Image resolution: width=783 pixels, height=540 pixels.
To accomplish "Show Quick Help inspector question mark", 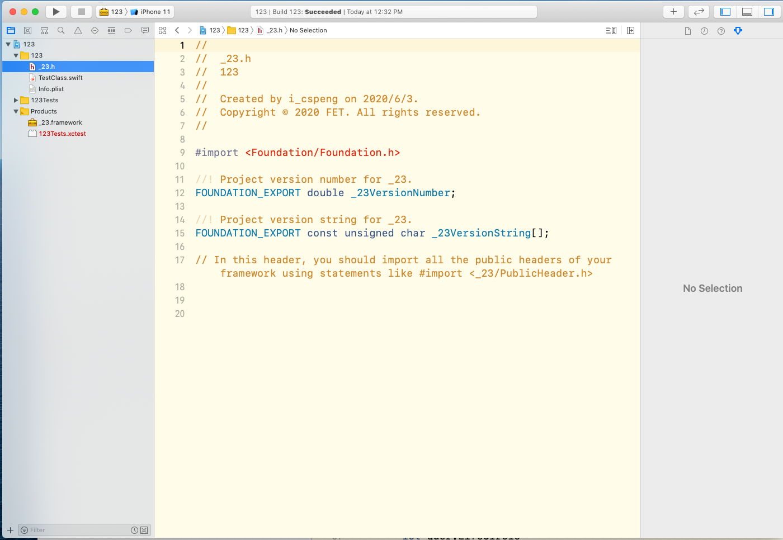I will (x=721, y=31).
